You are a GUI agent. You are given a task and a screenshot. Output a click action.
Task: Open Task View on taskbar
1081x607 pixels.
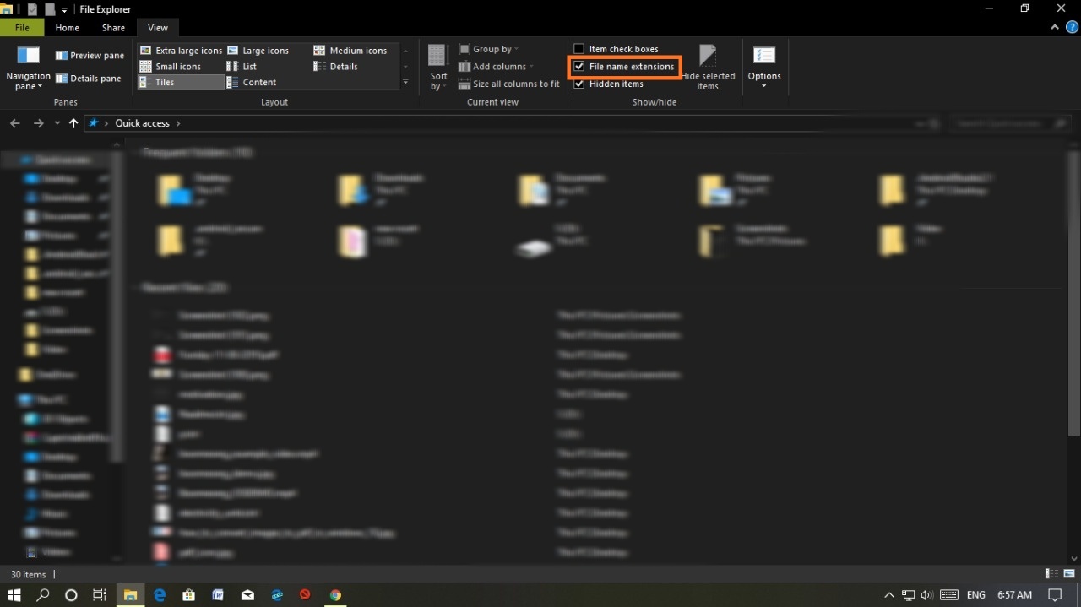(100, 594)
